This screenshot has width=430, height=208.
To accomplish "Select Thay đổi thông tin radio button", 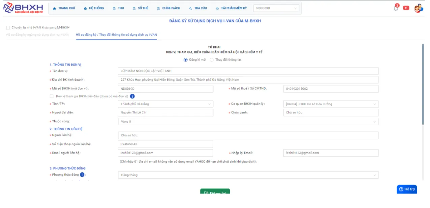I will 212,60.
